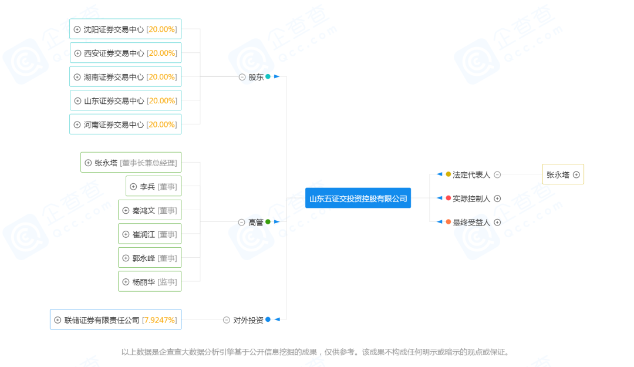Screen dimensions: 634x367
Task: Click 7.9247% stake of 联储证券
Action: [x=159, y=320]
